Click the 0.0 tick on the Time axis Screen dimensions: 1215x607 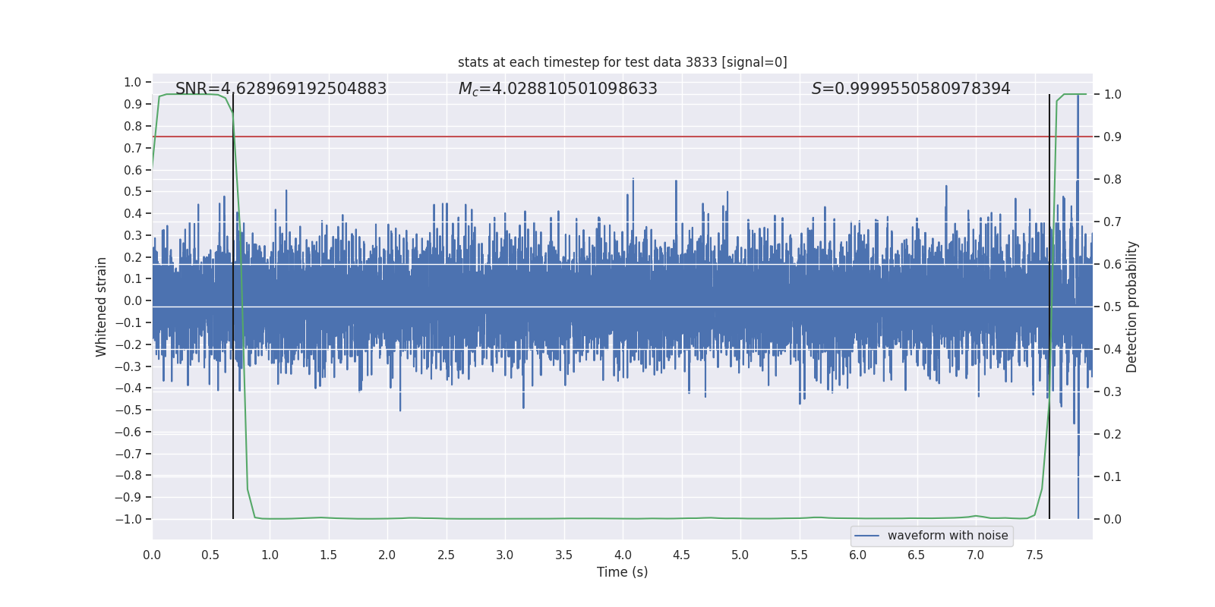click(x=152, y=555)
